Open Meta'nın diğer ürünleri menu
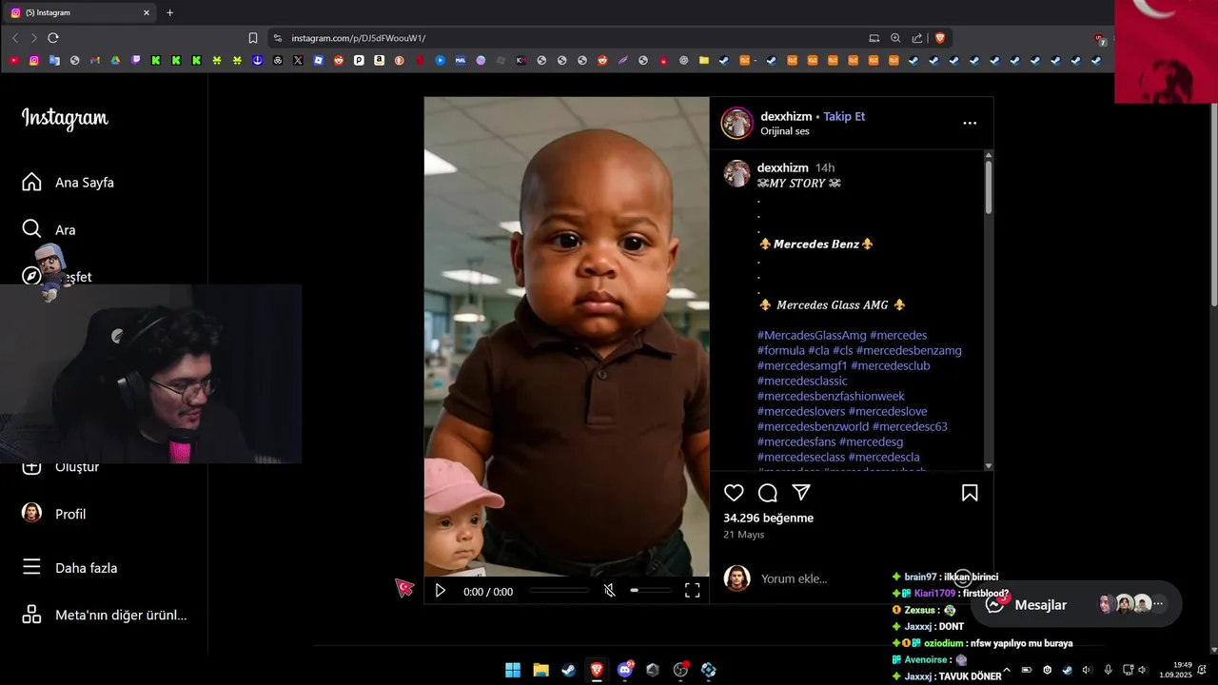 click(105, 615)
